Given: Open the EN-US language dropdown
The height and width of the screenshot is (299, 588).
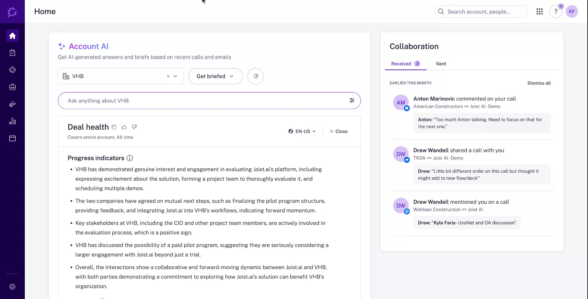Looking at the screenshot, I should point(302,131).
